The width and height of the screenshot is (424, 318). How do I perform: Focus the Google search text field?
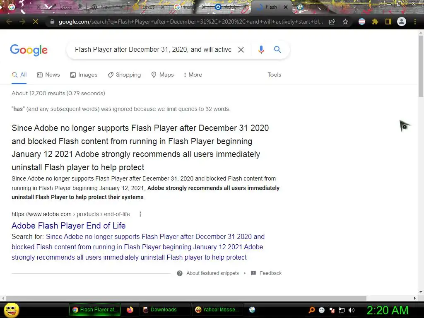[153, 50]
